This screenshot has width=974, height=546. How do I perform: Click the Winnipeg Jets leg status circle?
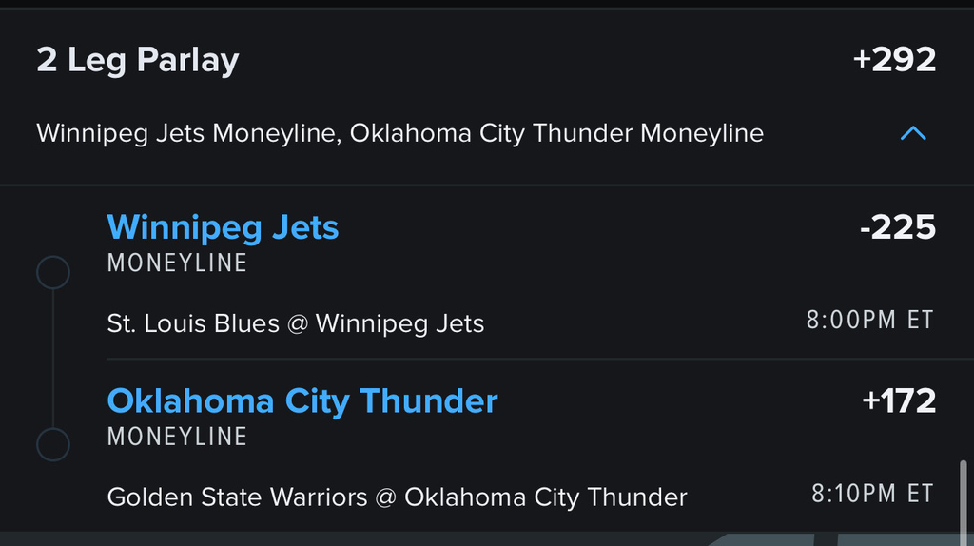pos(53,272)
